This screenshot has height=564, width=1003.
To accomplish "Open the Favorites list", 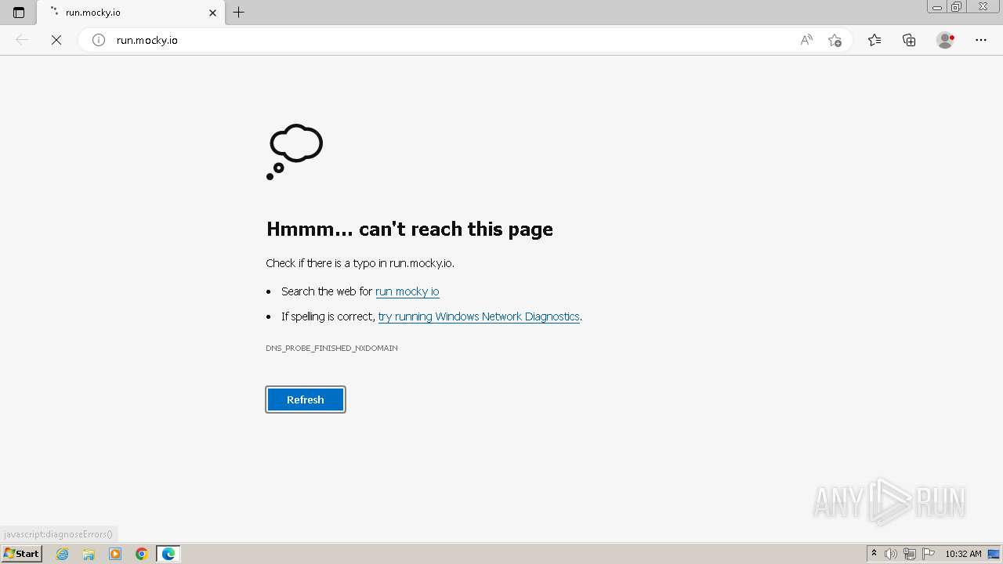I will tap(874, 40).
